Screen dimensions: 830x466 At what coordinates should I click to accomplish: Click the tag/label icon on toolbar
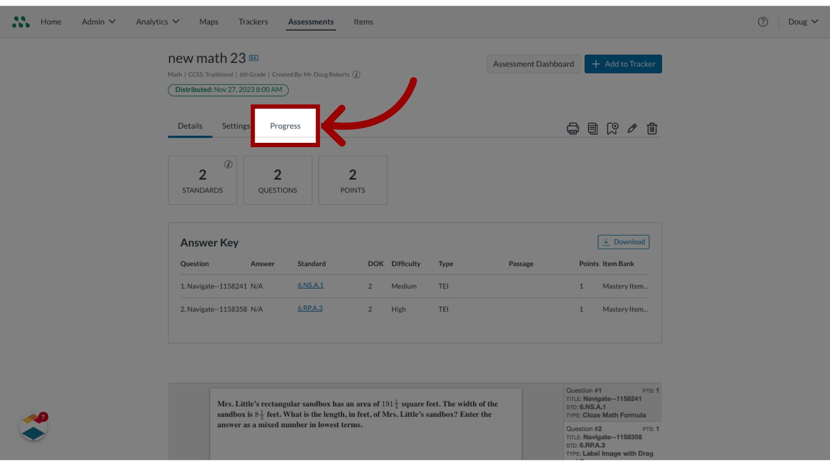click(x=612, y=127)
